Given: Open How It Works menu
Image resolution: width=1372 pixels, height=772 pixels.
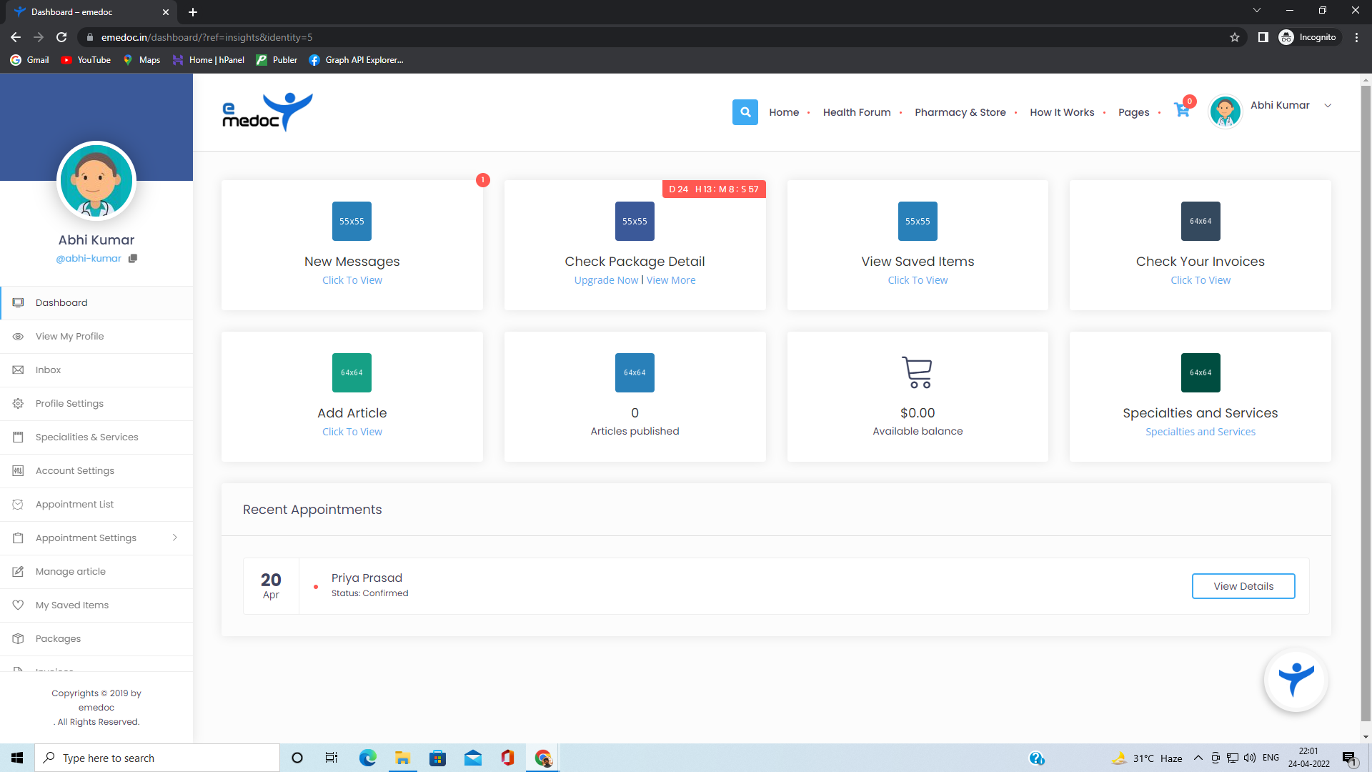Looking at the screenshot, I should (1062, 112).
